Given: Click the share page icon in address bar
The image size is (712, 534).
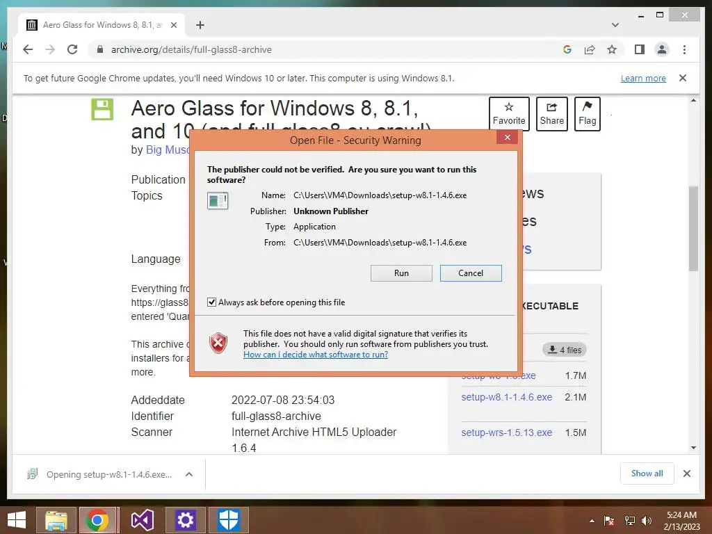Looking at the screenshot, I should click(x=590, y=49).
